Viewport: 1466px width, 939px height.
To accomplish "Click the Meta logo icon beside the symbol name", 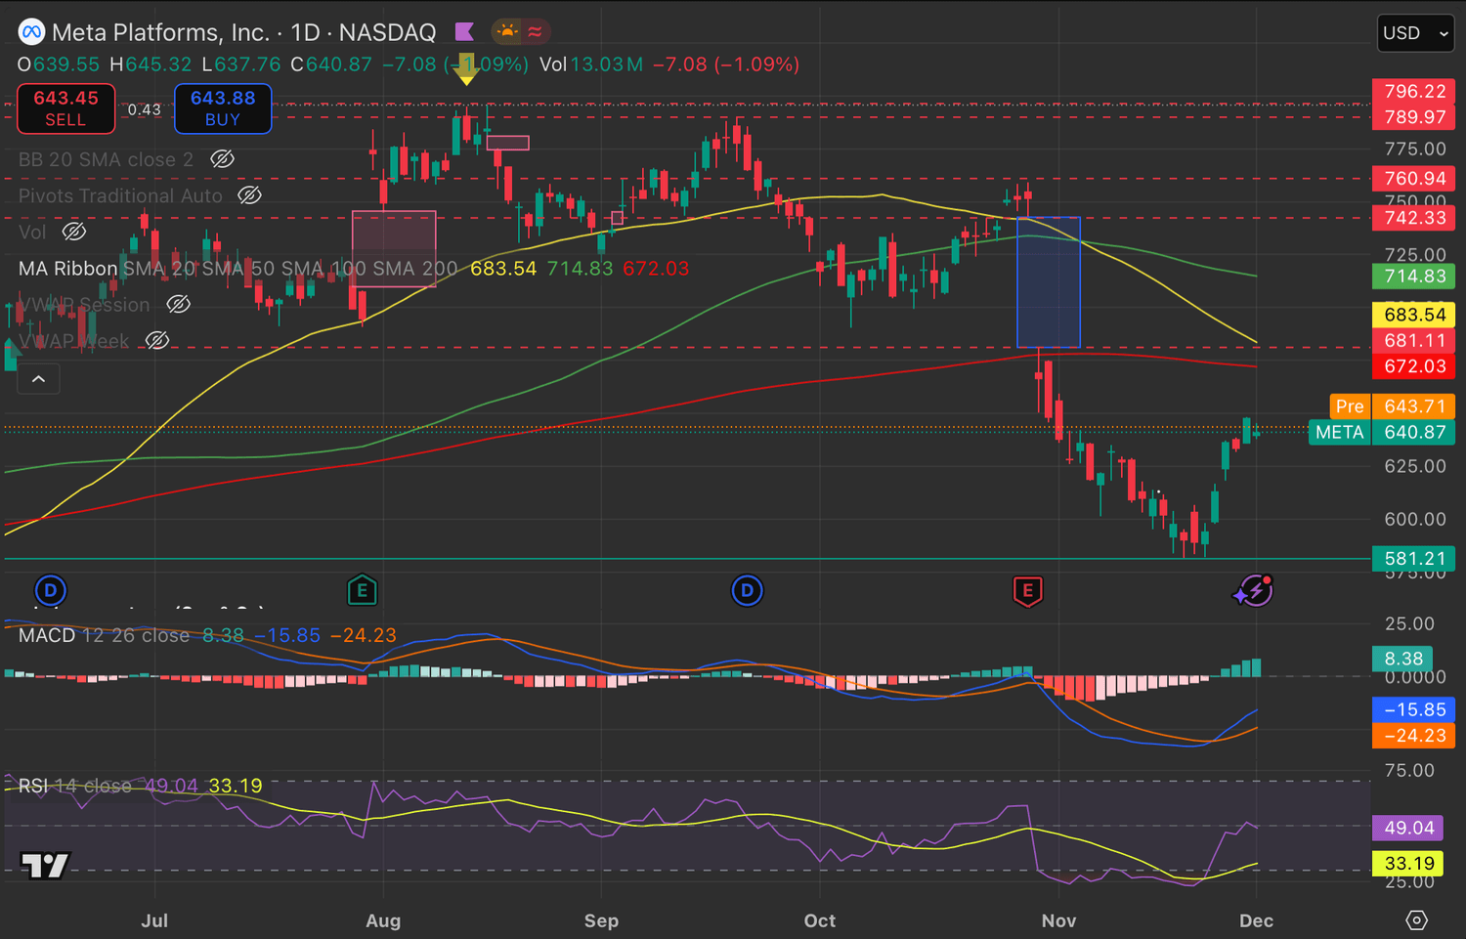I will [31, 32].
